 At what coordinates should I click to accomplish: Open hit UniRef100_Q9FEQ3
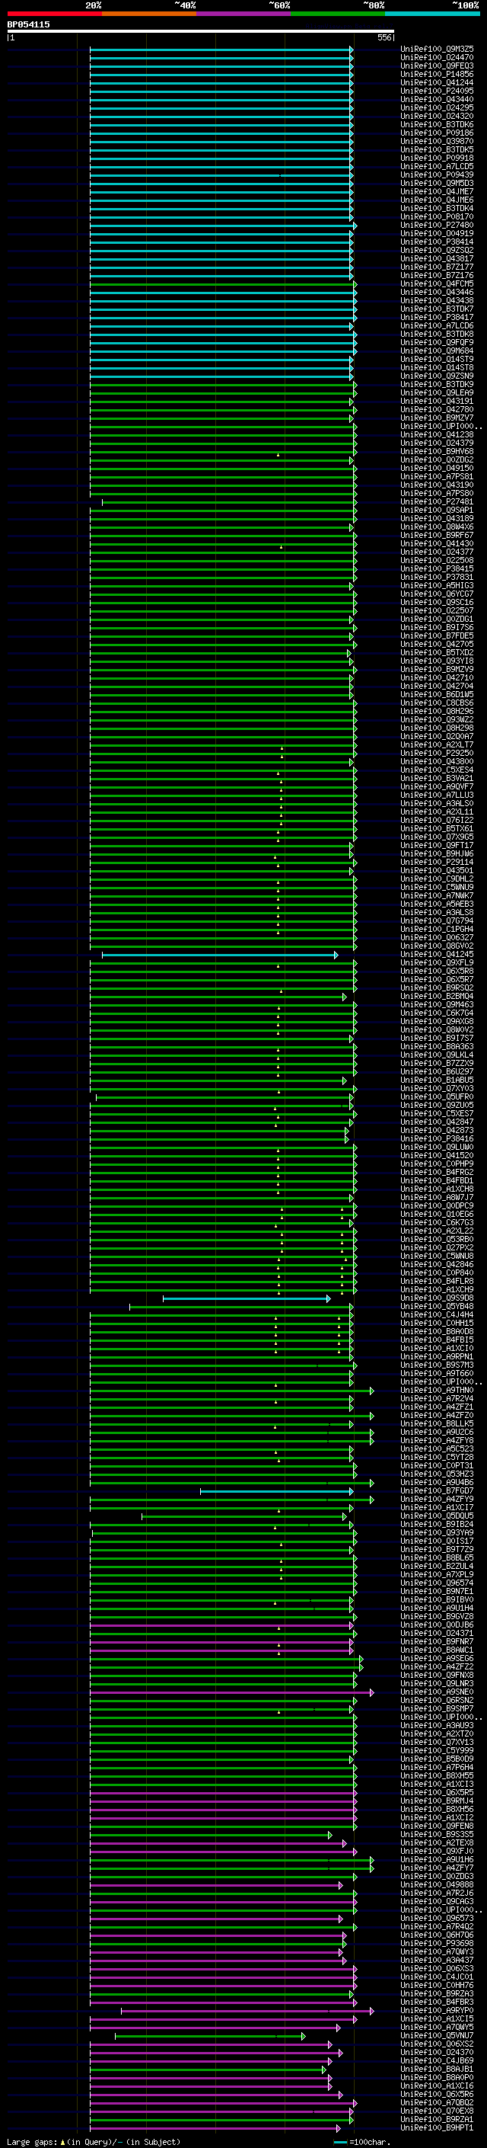click(x=437, y=66)
